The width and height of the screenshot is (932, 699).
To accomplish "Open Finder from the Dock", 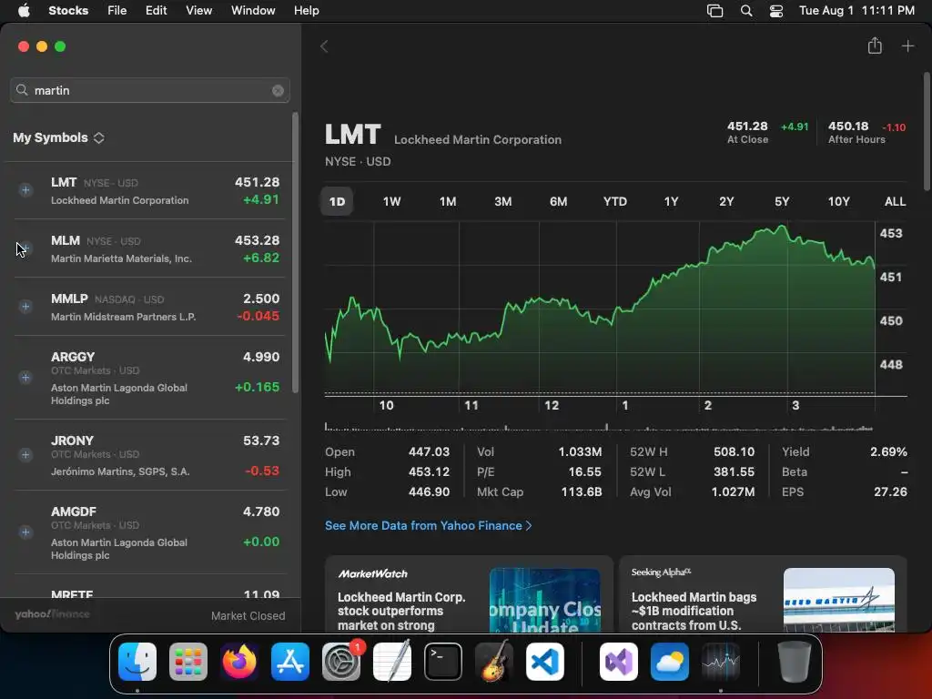I will click(137, 662).
